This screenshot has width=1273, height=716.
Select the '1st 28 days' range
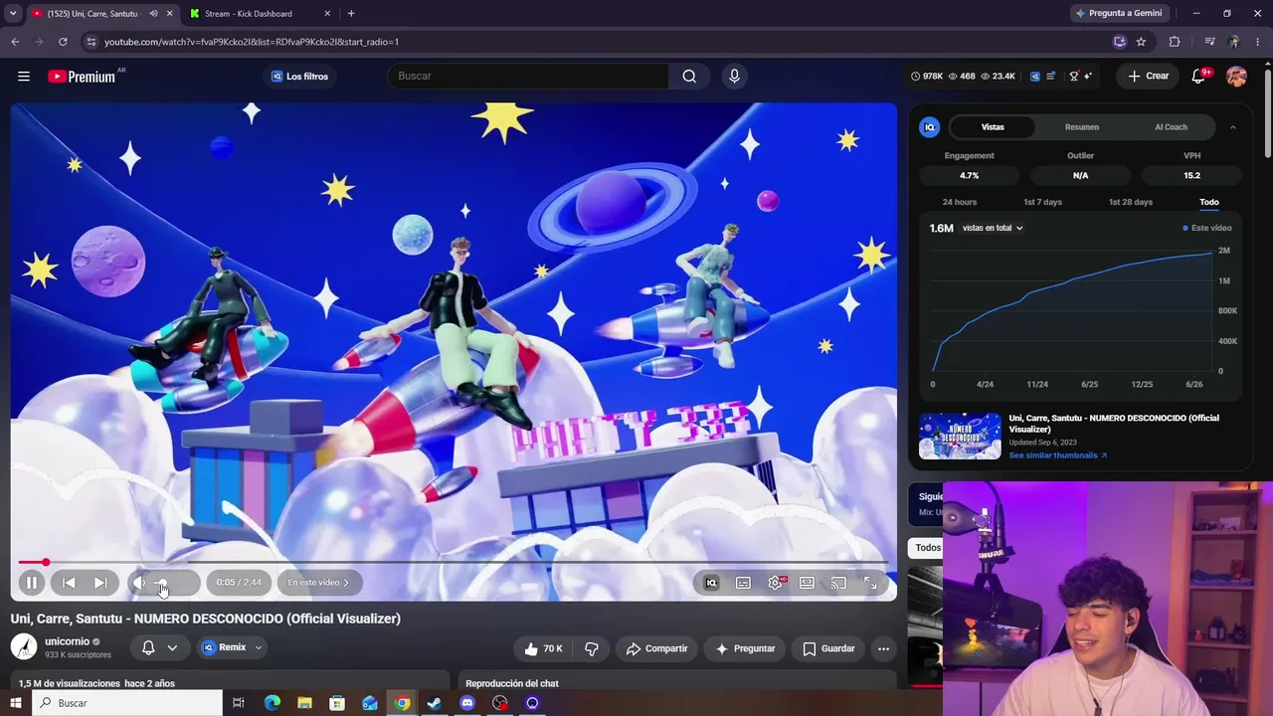pos(1131,202)
